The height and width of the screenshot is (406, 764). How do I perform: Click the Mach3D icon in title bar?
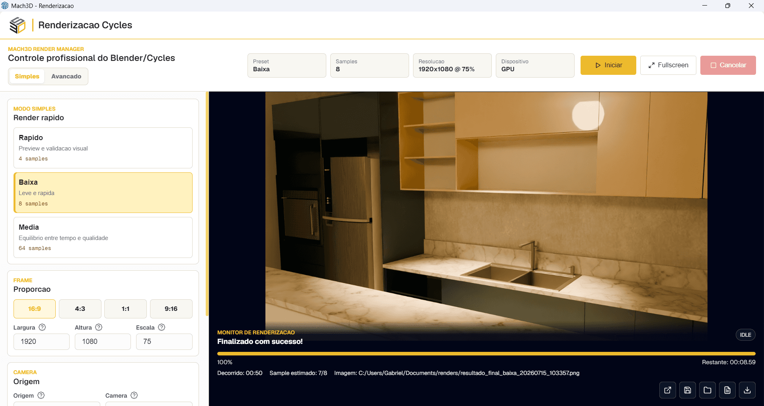[5, 6]
